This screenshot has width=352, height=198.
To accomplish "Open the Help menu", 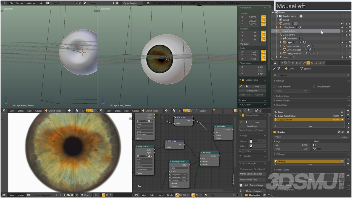I will pos(41,3).
